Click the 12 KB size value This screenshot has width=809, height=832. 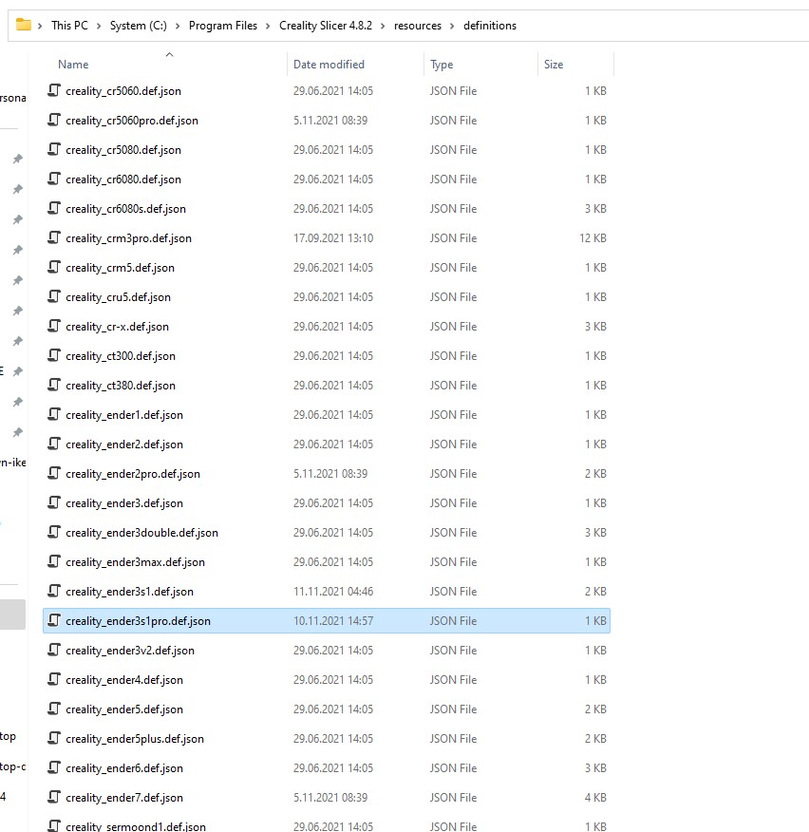[593, 238]
